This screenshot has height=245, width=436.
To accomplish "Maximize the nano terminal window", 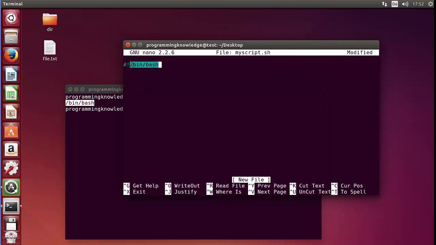I will tap(140, 45).
